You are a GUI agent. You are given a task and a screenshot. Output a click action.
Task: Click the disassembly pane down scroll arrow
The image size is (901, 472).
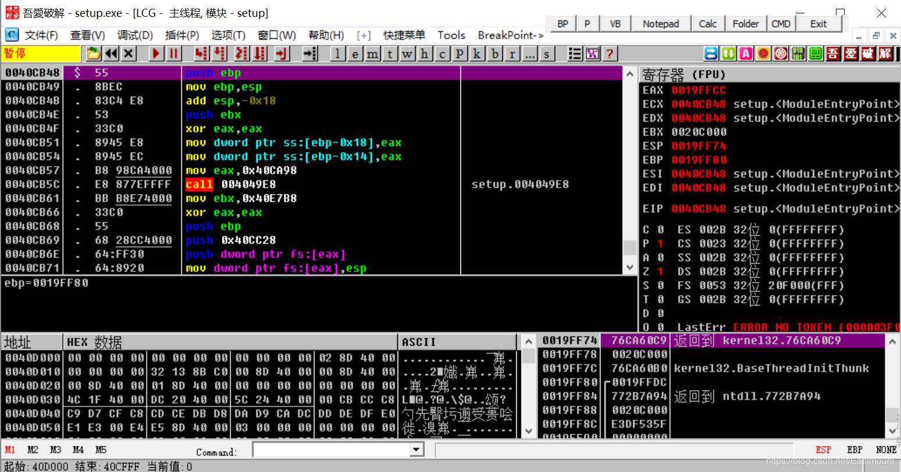click(630, 267)
